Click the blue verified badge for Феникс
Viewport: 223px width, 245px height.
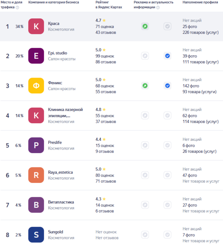[167, 86]
